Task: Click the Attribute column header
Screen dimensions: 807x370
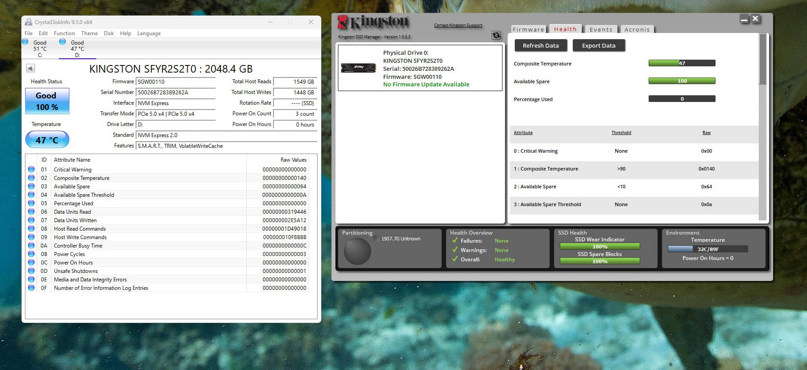Action: (x=523, y=133)
